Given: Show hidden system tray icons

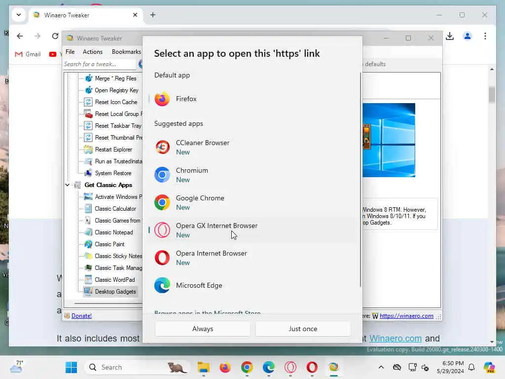Looking at the screenshot, I should pos(381,367).
